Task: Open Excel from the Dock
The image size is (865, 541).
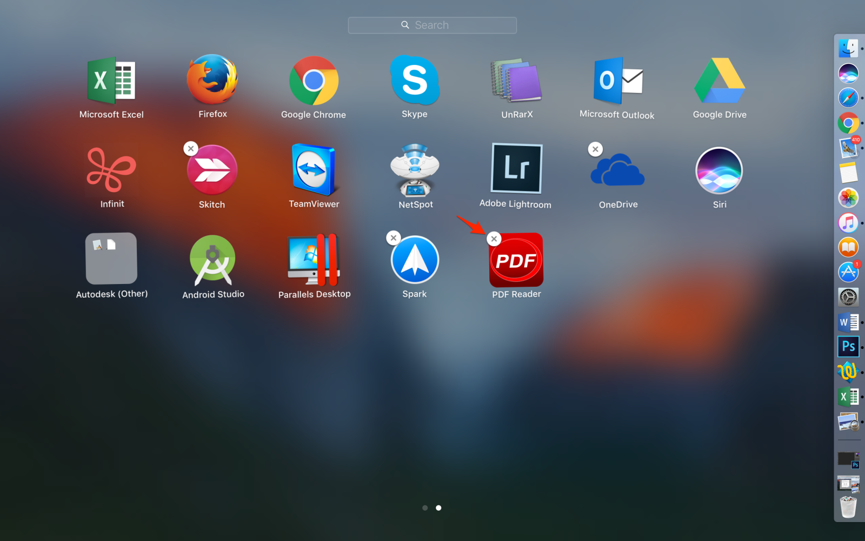Action: (x=848, y=397)
